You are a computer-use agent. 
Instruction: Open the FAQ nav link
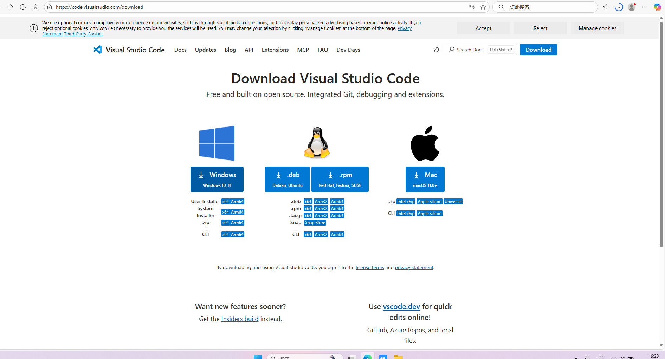pyautogui.click(x=323, y=50)
